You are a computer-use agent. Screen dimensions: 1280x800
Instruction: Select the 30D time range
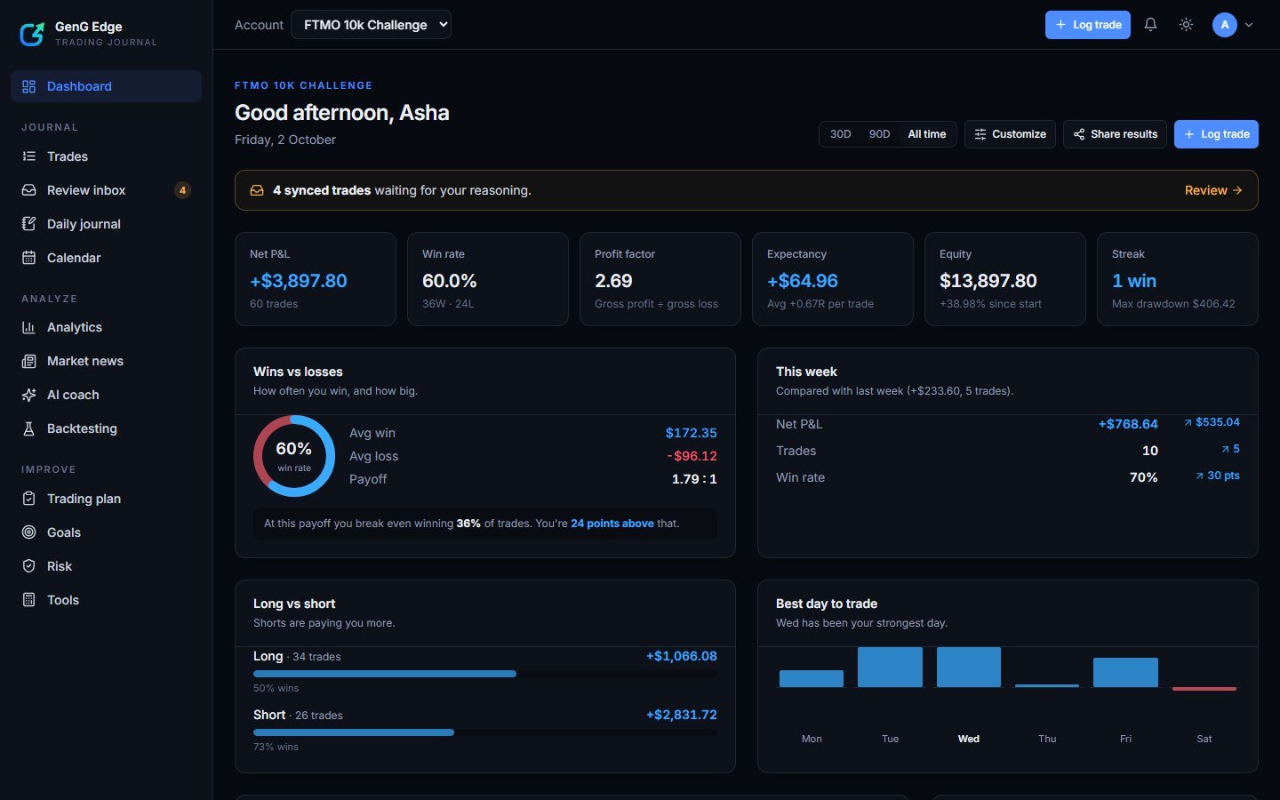click(x=840, y=134)
